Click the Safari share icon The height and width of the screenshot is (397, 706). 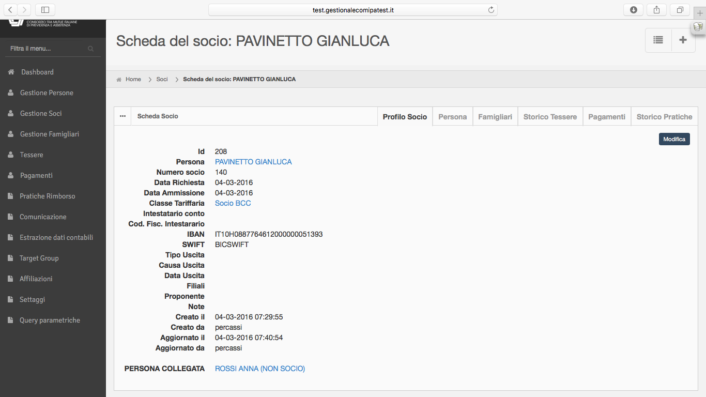tap(657, 10)
